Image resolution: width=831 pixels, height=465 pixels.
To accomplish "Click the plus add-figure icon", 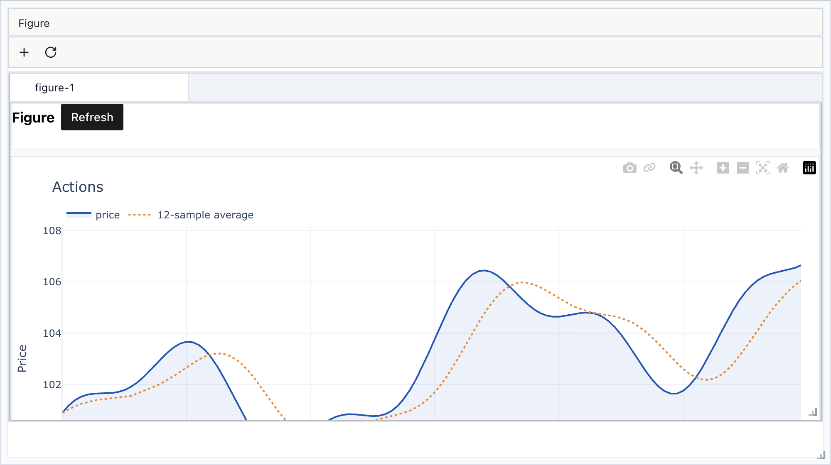I will [x=24, y=52].
